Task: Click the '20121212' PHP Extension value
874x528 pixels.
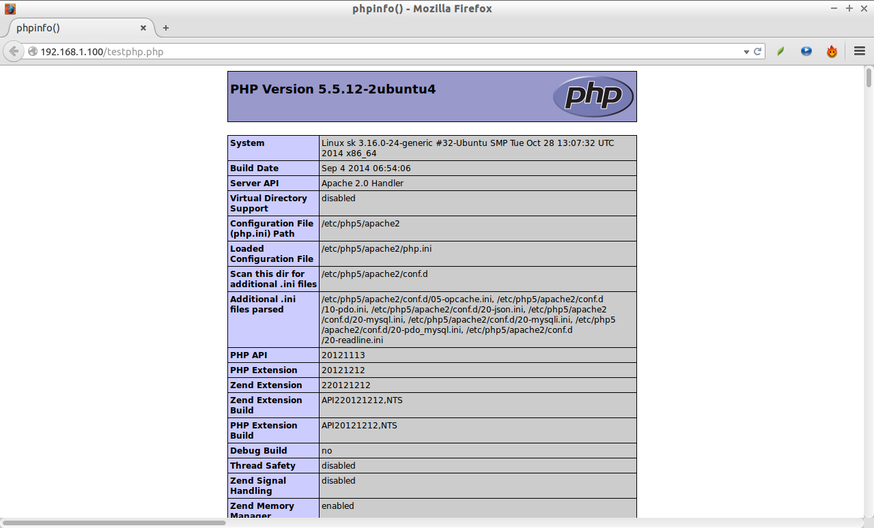Action: [343, 370]
